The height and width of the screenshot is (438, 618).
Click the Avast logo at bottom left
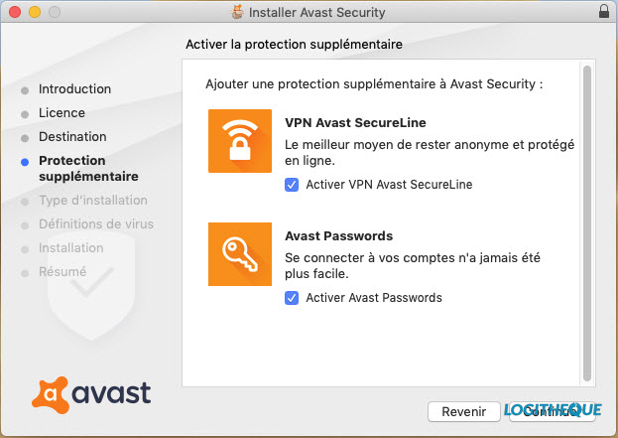click(91, 394)
